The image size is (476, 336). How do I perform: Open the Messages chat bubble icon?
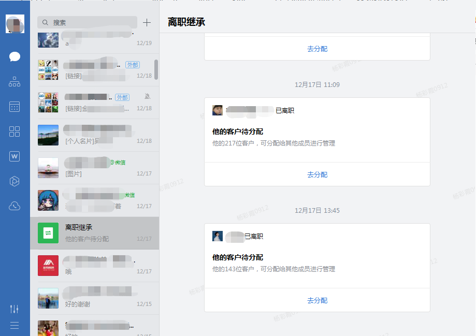(15, 56)
